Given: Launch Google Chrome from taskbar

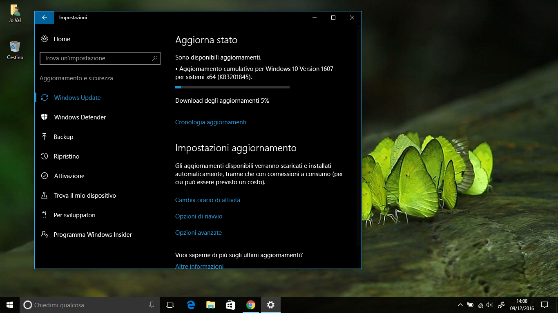Looking at the screenshot, I should click(x=251, y=305).
